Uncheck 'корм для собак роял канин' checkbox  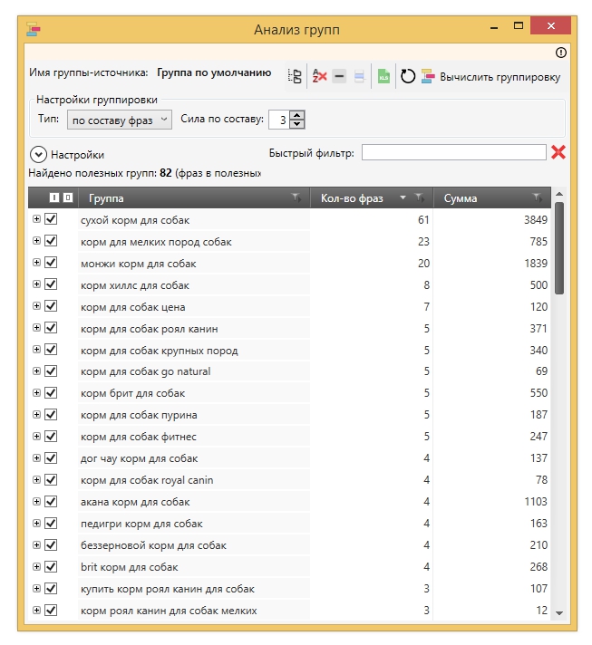(51, 328)
